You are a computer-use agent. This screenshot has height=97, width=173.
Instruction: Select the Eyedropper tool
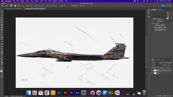2,23
